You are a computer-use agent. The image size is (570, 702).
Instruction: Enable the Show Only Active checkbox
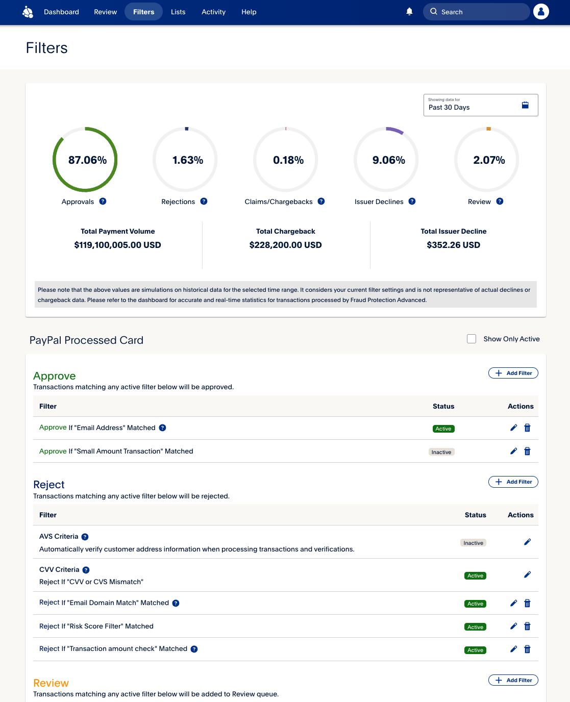[472, 339]
